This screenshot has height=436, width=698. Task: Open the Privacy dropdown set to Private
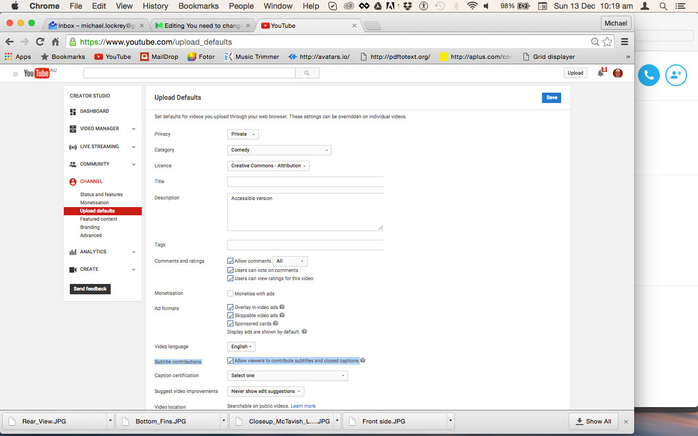(x=243, y=134)
